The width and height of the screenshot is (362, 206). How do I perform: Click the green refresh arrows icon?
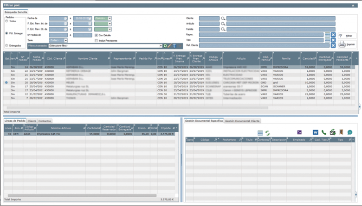268,133
